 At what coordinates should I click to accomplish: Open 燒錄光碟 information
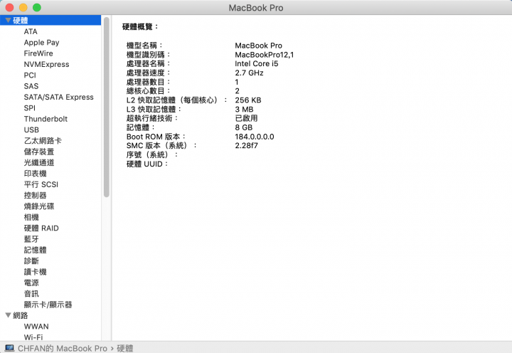(x=39, y=206)
